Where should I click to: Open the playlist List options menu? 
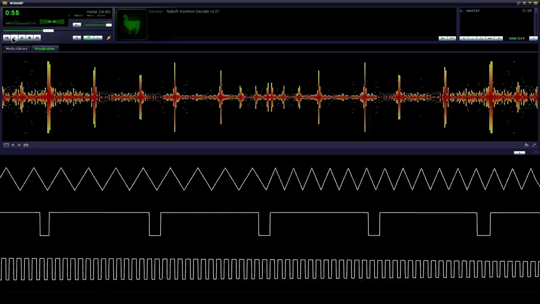click(499, 38)
